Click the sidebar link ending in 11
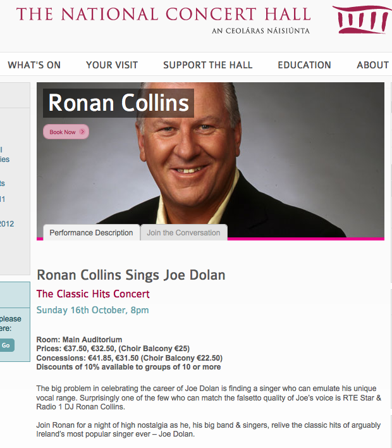This screenshot has height=448, width=392. (x=3, y=199)
